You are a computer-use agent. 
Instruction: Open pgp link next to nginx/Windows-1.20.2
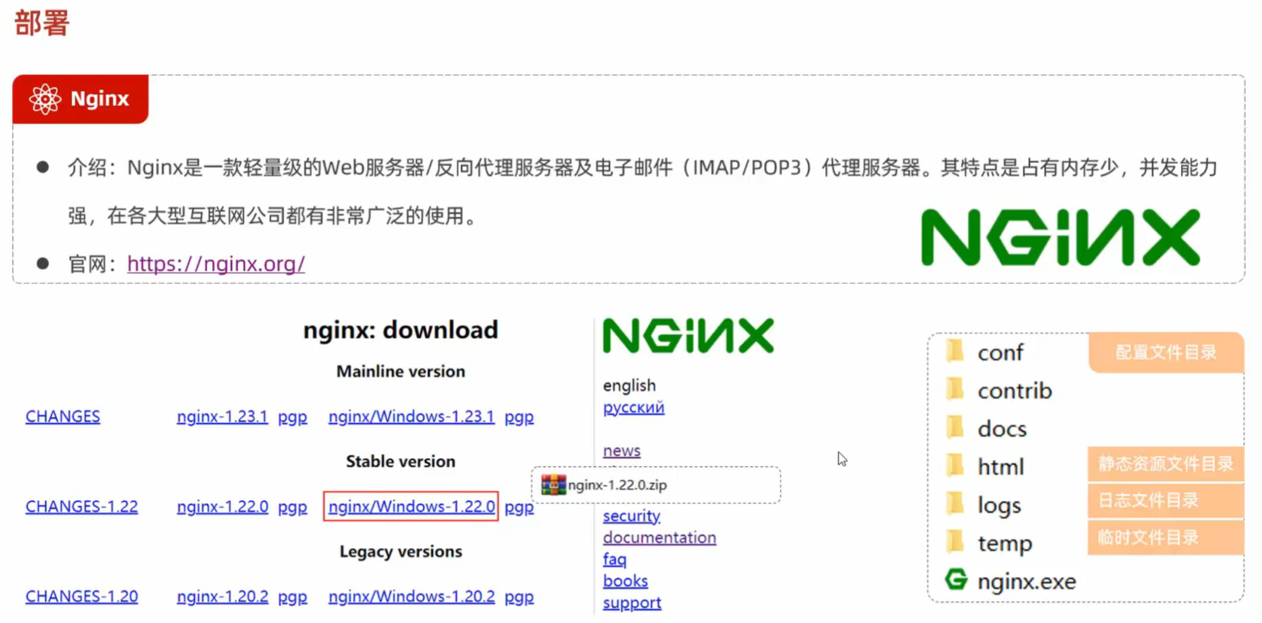(519, 596)
